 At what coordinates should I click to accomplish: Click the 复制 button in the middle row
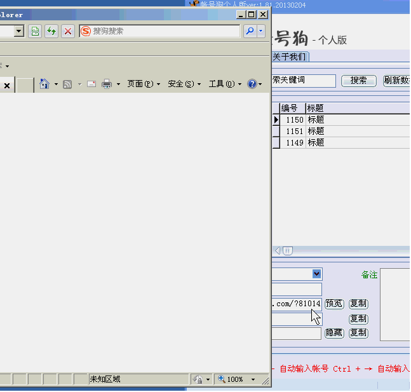coord(358,319)
